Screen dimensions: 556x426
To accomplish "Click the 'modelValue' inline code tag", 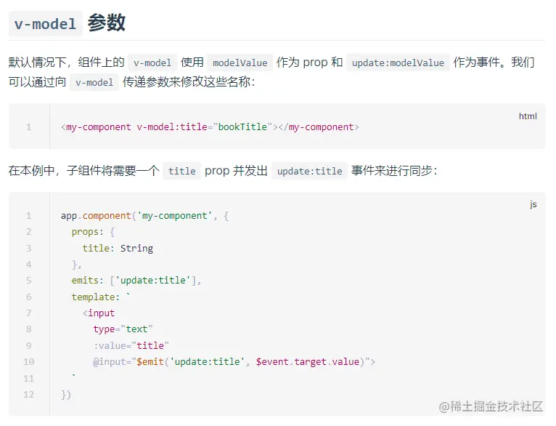I will tap(240, 63).
